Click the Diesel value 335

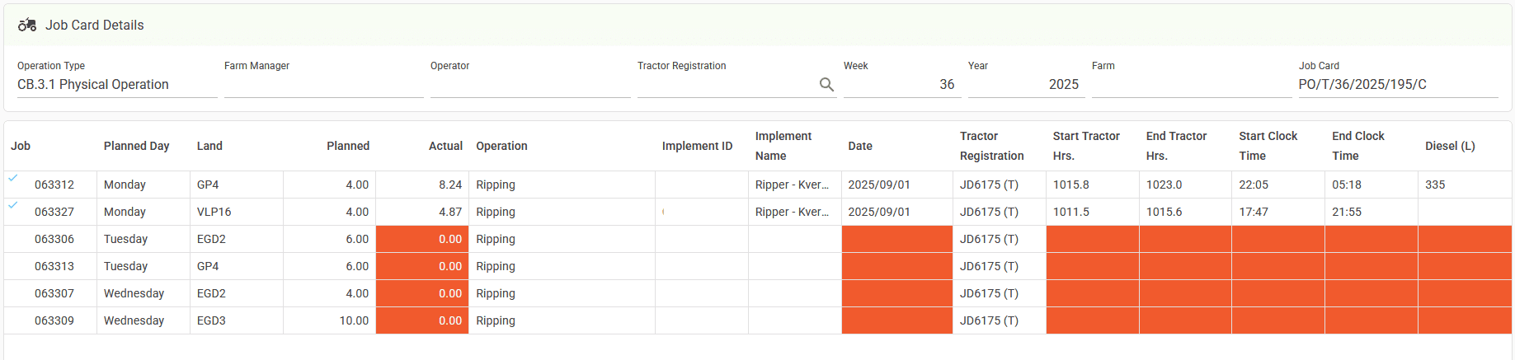click(x=1435, y=185)
